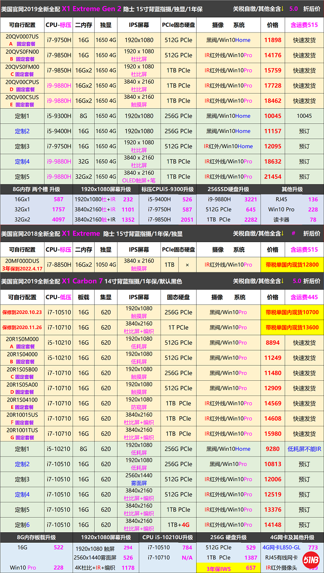Click the 4G网卡L850-GL upgrade option

(282, 548)
